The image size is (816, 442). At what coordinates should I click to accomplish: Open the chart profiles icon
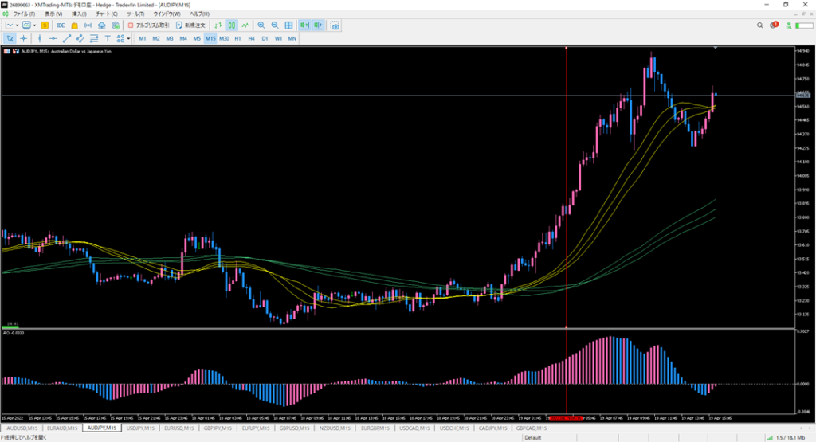pyautogui.click(x=26, y=25)
